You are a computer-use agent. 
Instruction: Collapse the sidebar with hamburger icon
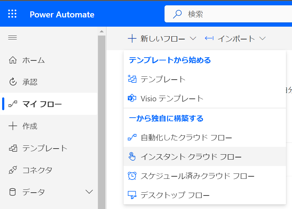point(12,38)
